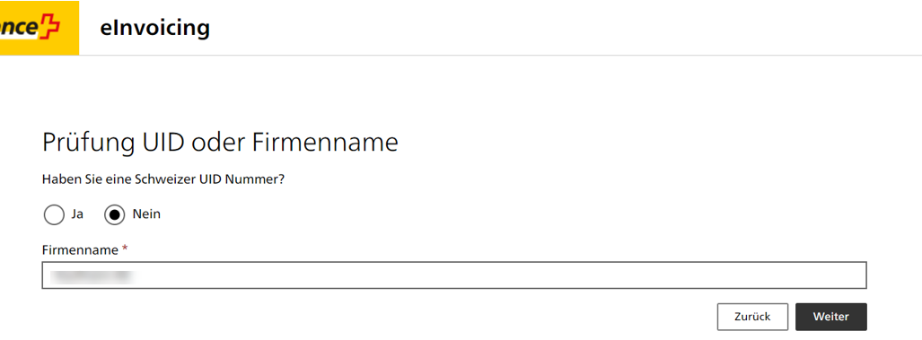Image resolution: width=922 pixels, height=340 pixels.
Task: Click into the Firmenname input field
Action: pos(454,275)
